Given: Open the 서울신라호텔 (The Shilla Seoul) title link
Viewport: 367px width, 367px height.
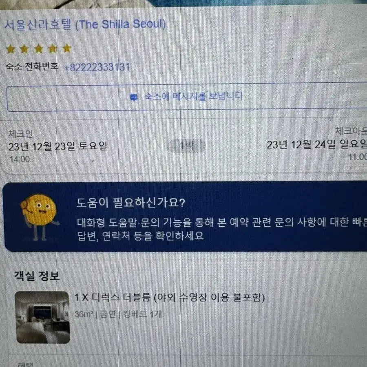Looking at the screenshot, I should [85, 24].
